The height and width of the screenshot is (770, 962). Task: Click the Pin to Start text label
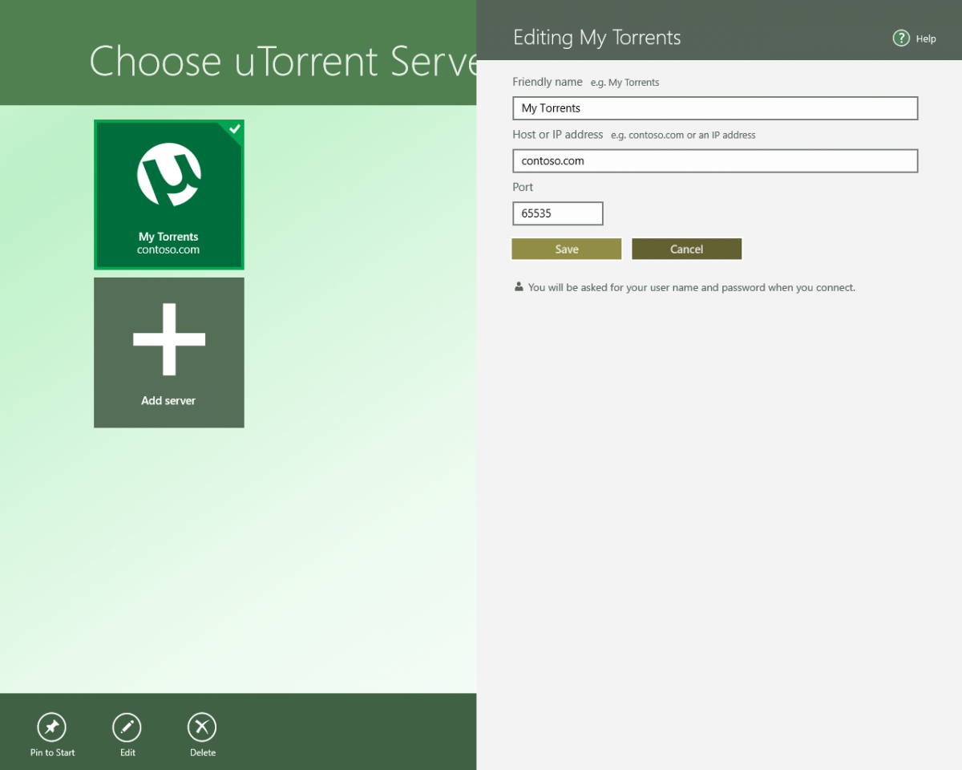tap(52, 752)
